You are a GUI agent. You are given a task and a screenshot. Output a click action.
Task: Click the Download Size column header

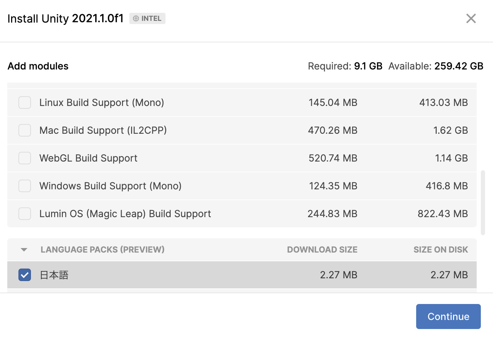click(x=322, y=250)
